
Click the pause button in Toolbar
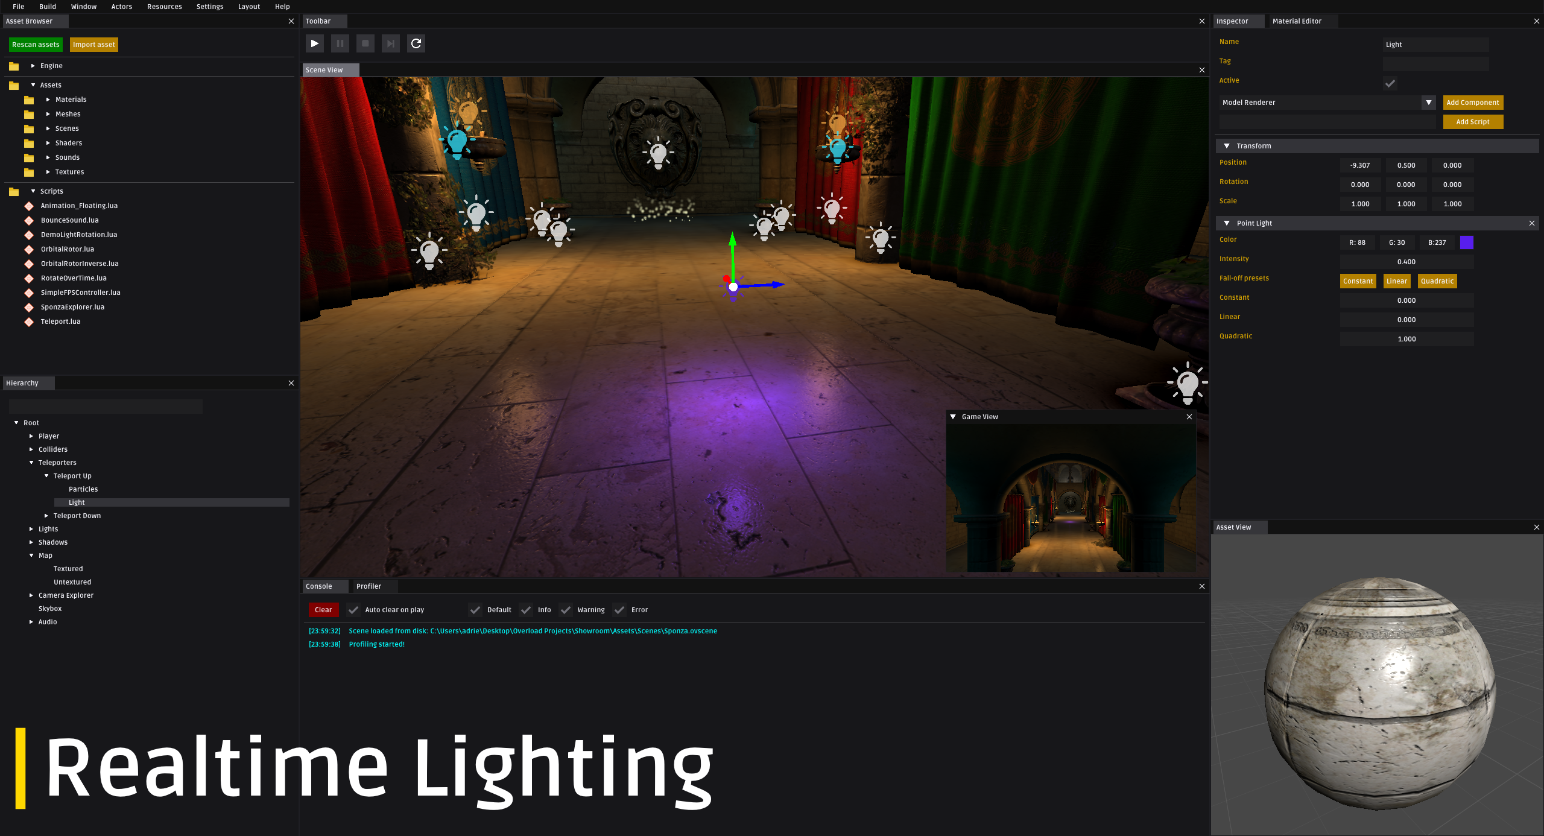(x=340, y=42)
